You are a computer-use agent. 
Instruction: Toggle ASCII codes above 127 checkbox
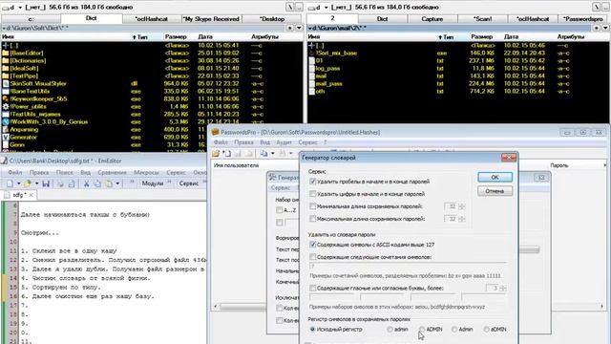312,245
